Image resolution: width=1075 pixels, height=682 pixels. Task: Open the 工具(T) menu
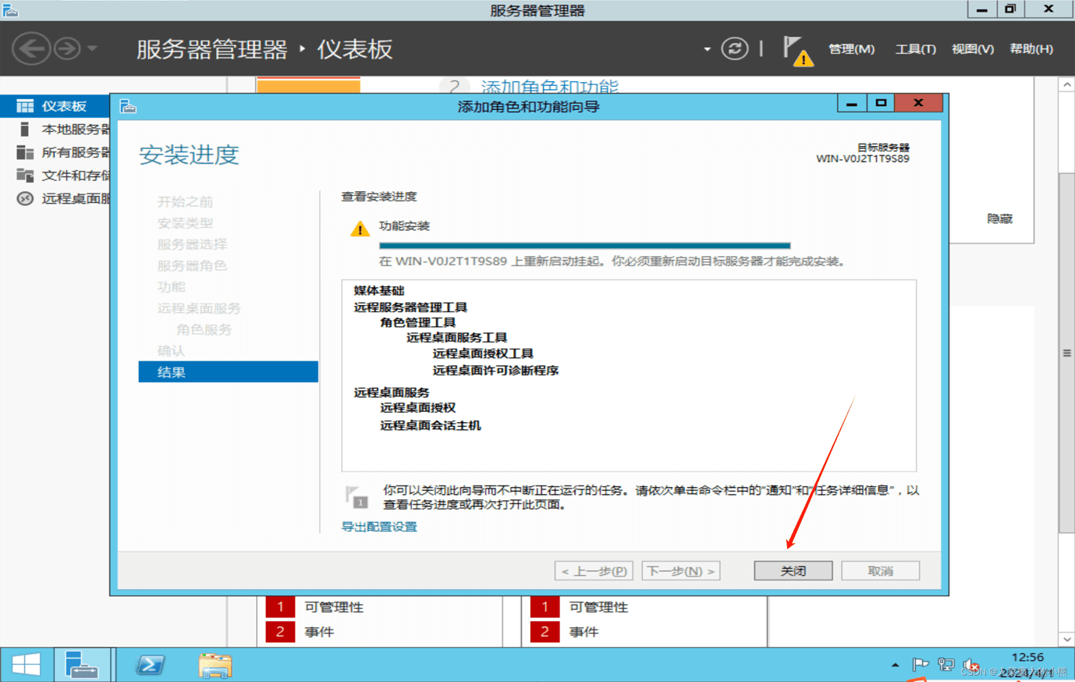[x=915, y=48]
